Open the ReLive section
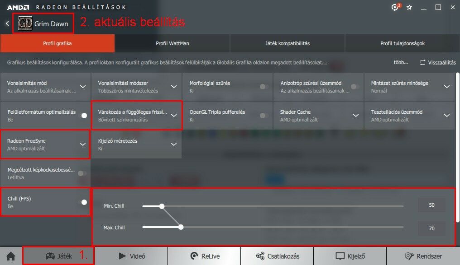The image size is (460, 265). (x=204, y=256)
